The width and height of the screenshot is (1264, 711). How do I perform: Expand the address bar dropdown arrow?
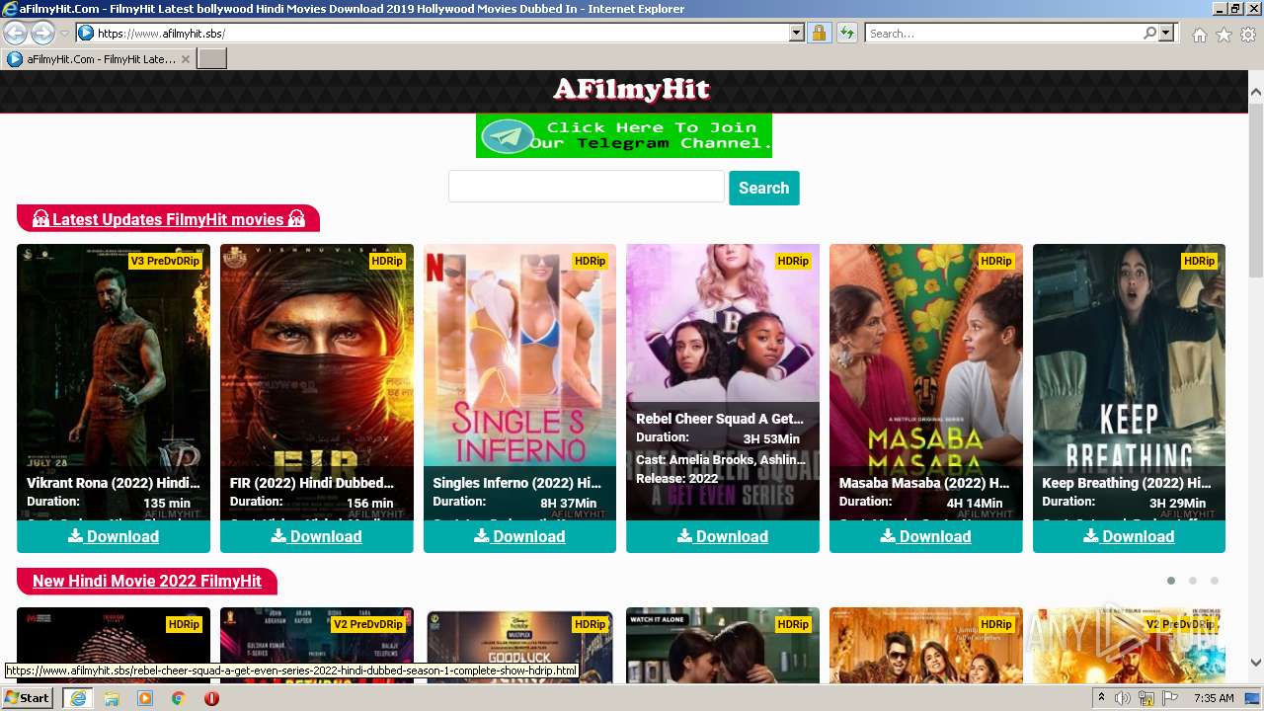797,34
